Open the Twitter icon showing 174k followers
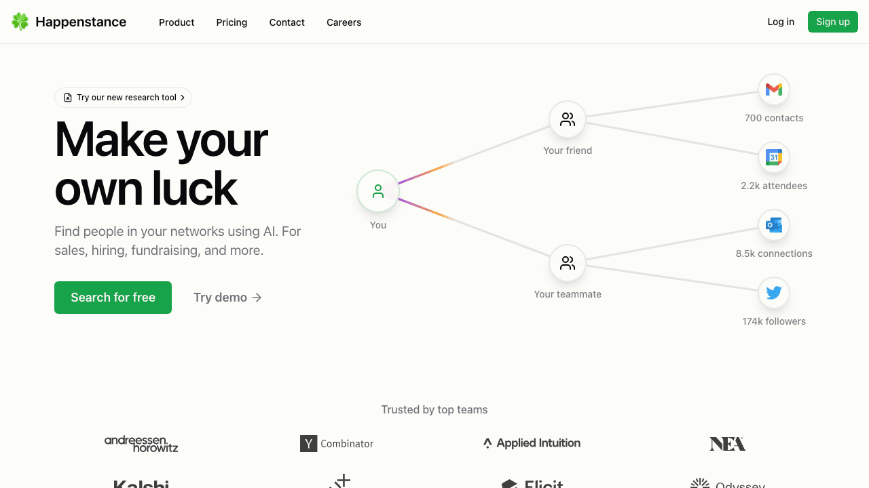 pos(773,292)
